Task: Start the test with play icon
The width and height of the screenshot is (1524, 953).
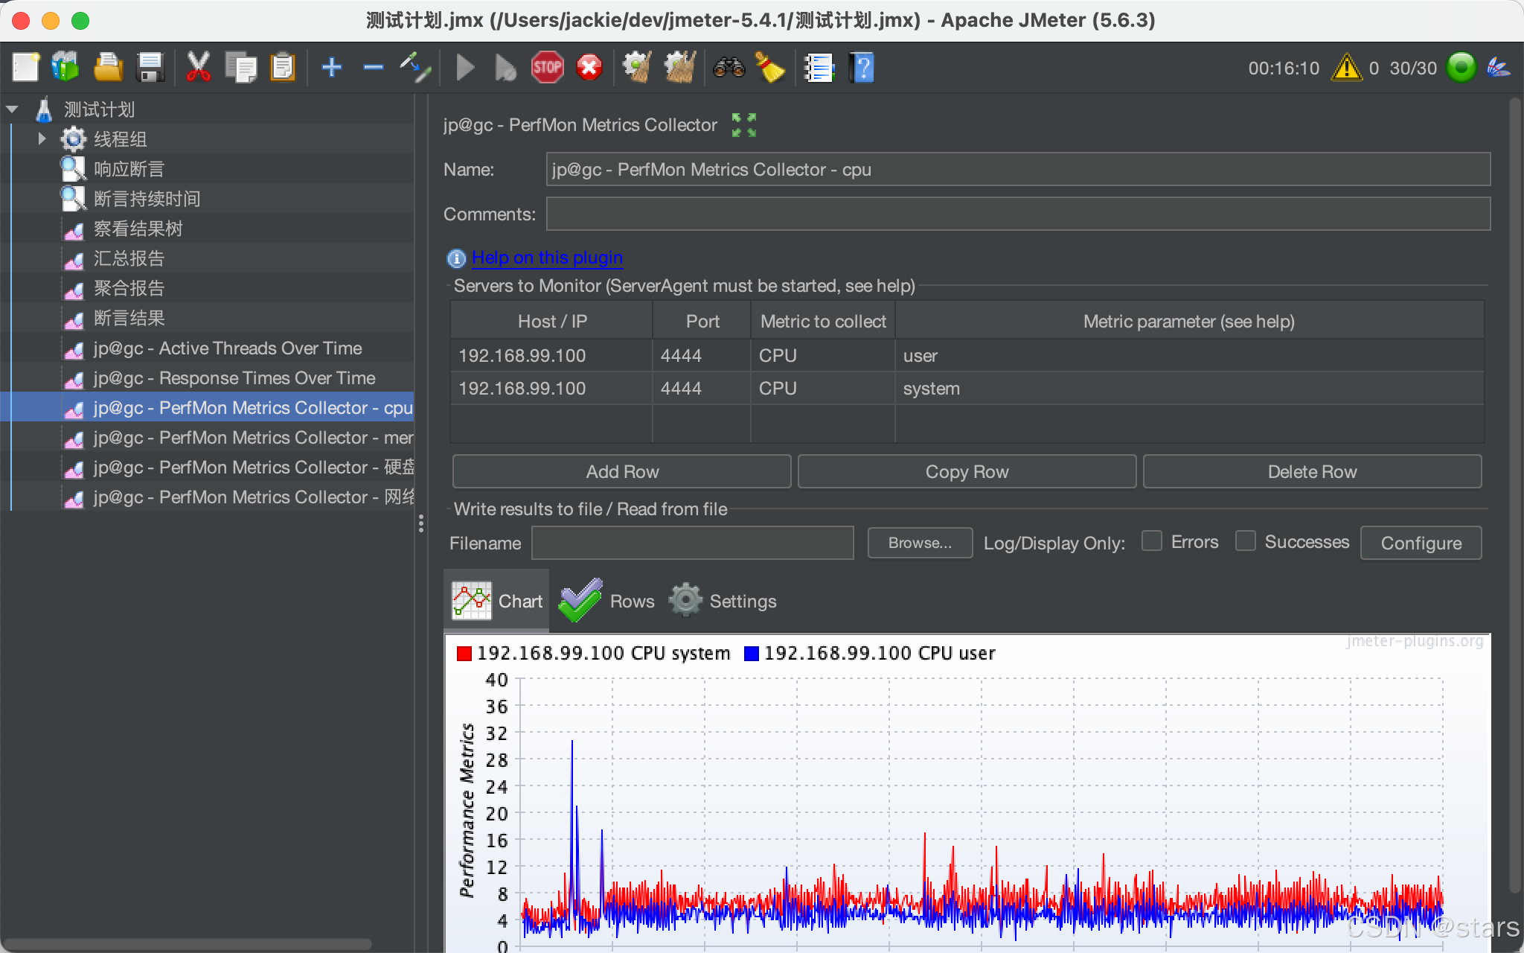Action: 466,68
